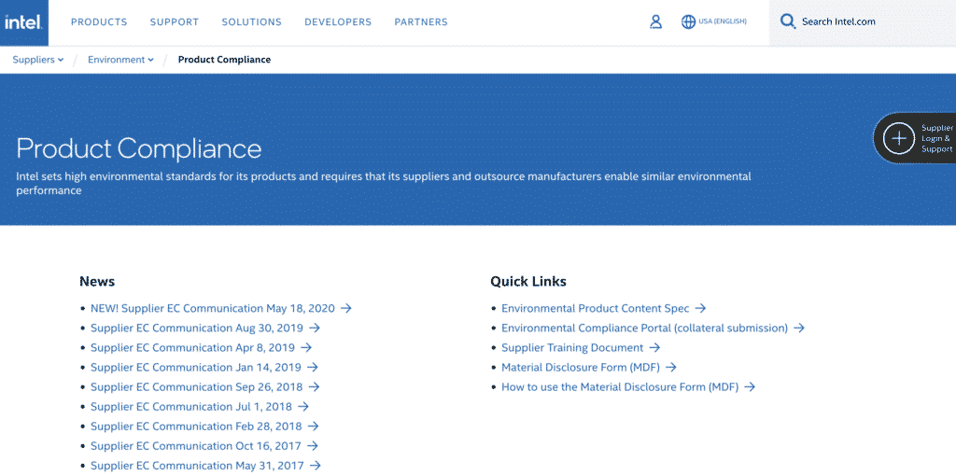Screen dimensions: 956x476
Task: Open How to use the Material Disclosure Form
Action: [x=620, y=386]
